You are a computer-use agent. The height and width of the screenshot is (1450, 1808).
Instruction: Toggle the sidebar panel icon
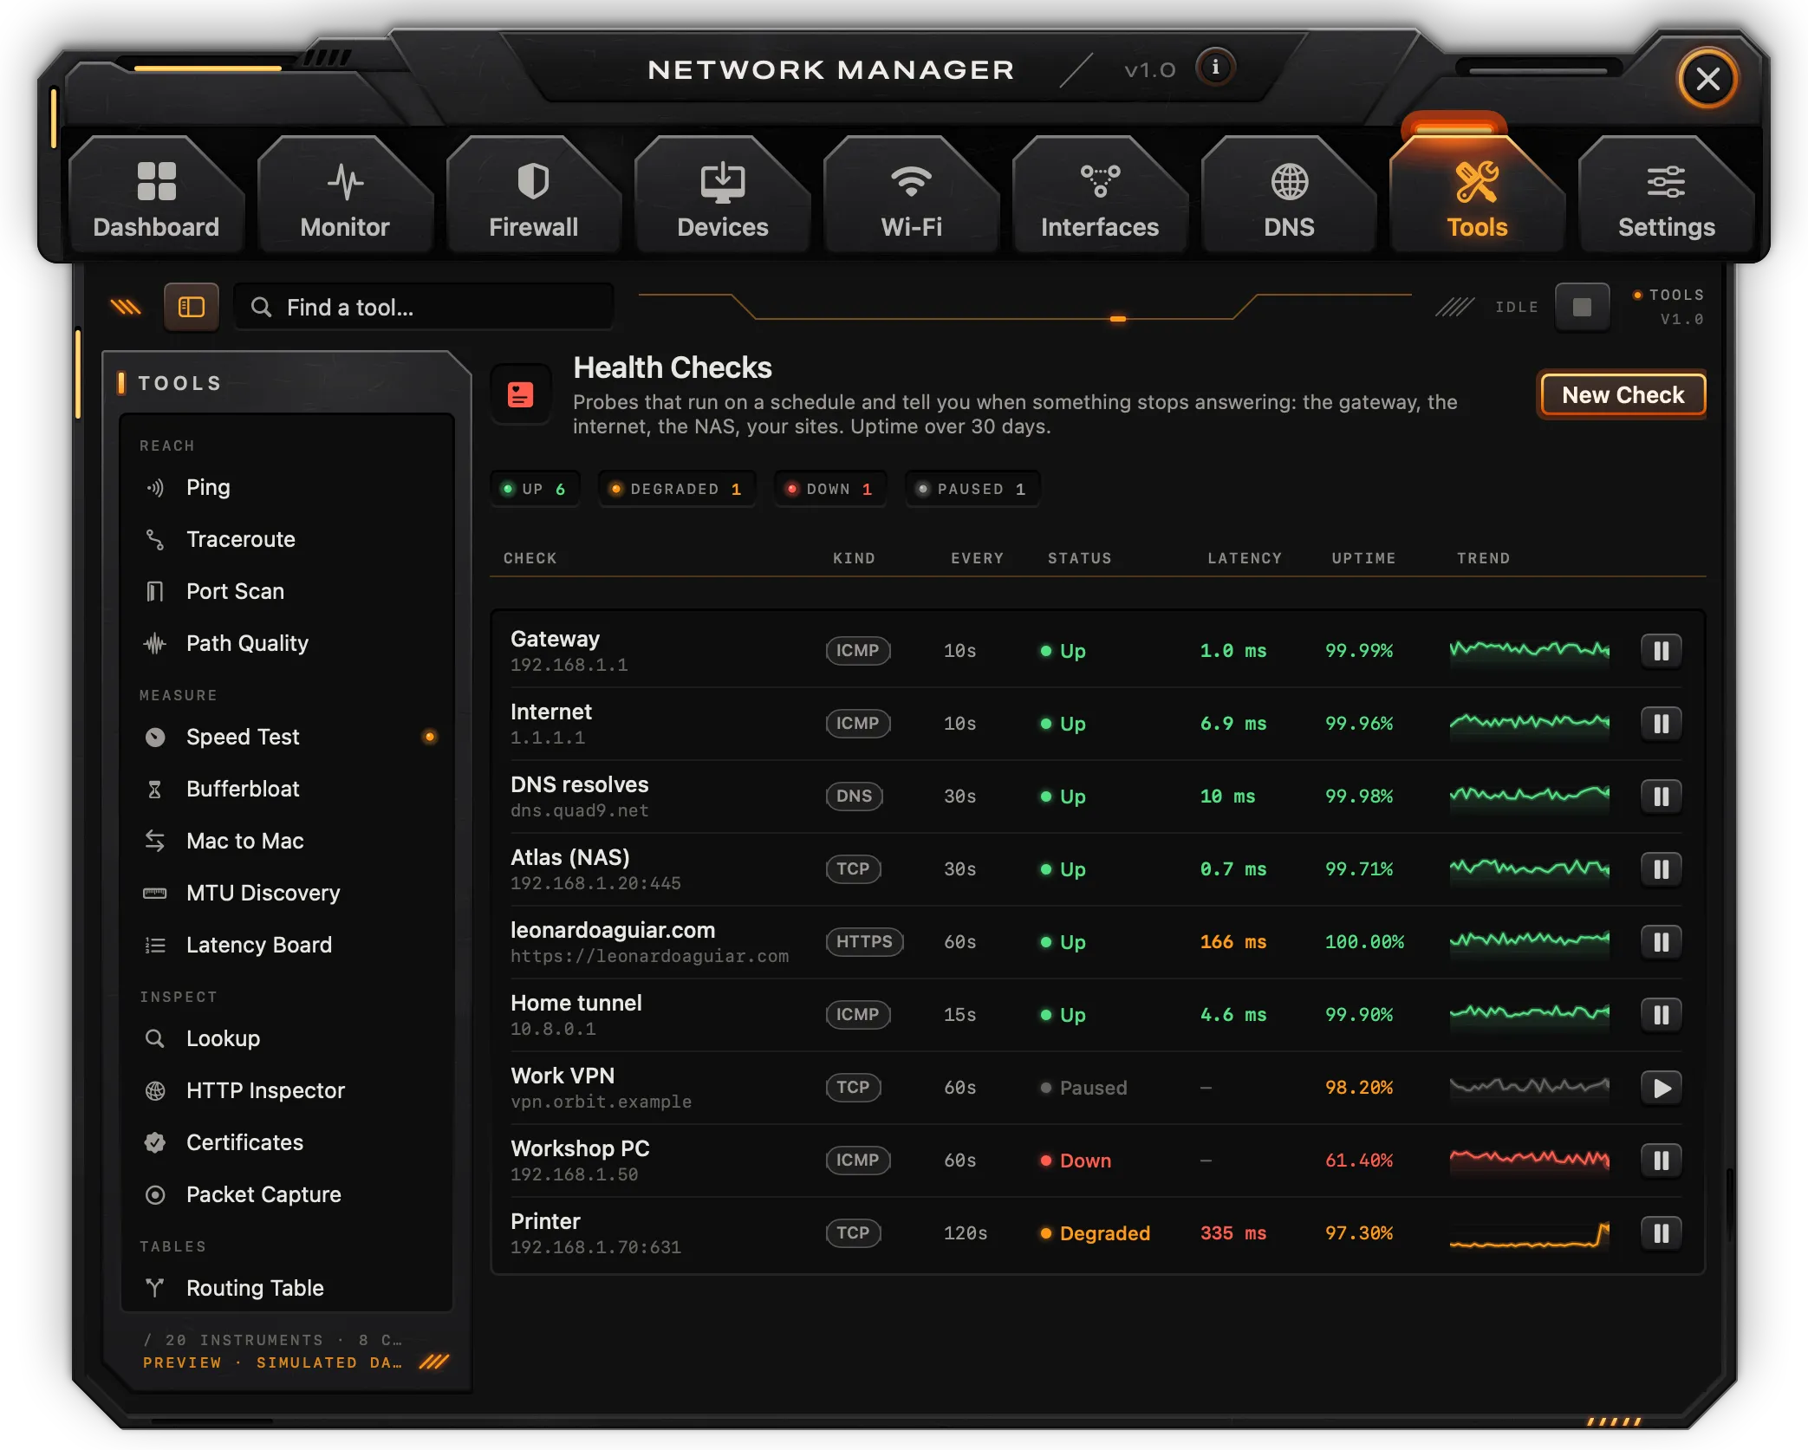click(x=191, y=307)
